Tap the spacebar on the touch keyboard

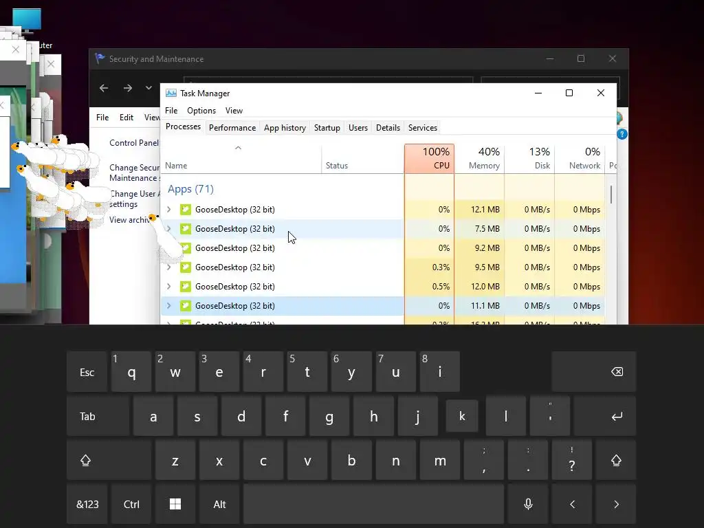coord(373,504)
